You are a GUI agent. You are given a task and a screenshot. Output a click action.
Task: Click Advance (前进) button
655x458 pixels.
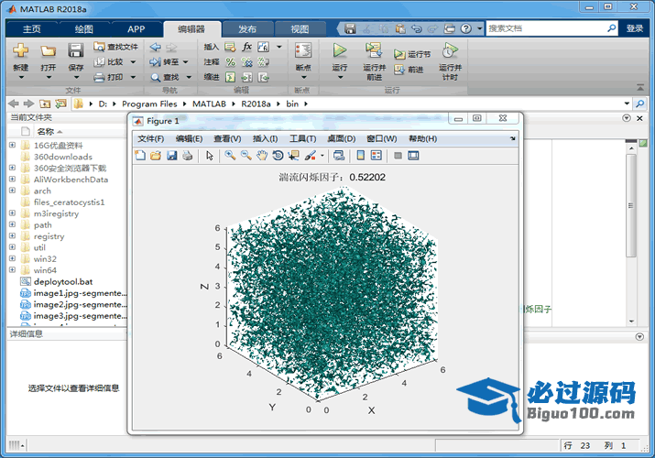[409, 70]
